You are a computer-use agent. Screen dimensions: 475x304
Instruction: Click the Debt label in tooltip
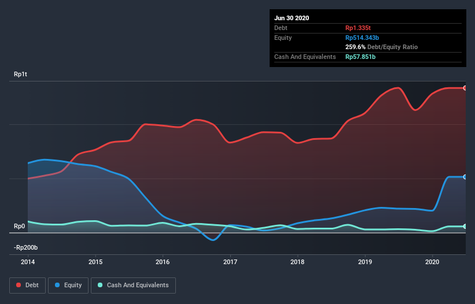coord(281,28)
